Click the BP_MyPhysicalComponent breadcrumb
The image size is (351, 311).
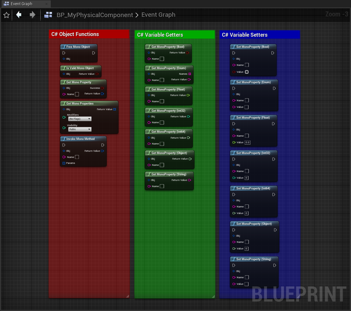point(95,15)
